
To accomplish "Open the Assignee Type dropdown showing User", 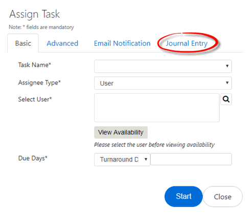I will click(163, 83).
